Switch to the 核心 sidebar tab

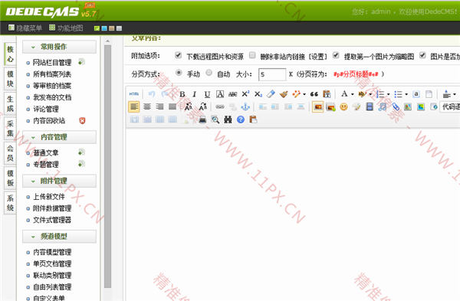(x=10, y=54)
